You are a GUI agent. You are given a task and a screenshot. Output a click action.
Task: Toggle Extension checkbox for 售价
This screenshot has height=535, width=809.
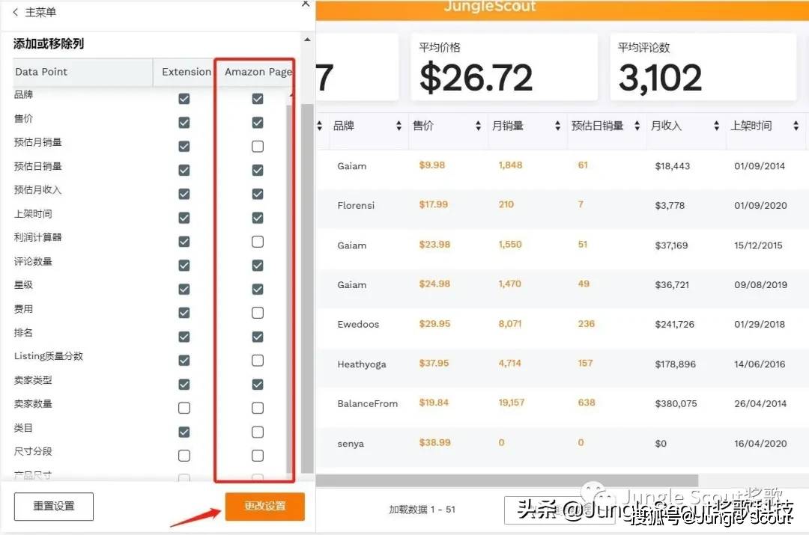(x=184, y=123)
